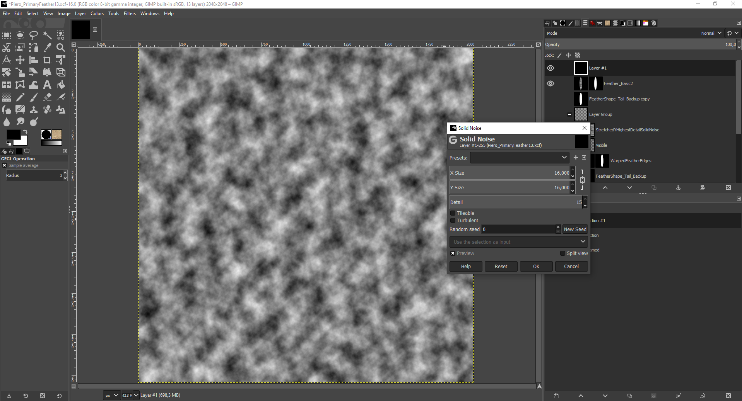Image resolution: width=742 pixels, height=401 pixels.
Task: Activate the Color Picker tool
Action: 47,47
